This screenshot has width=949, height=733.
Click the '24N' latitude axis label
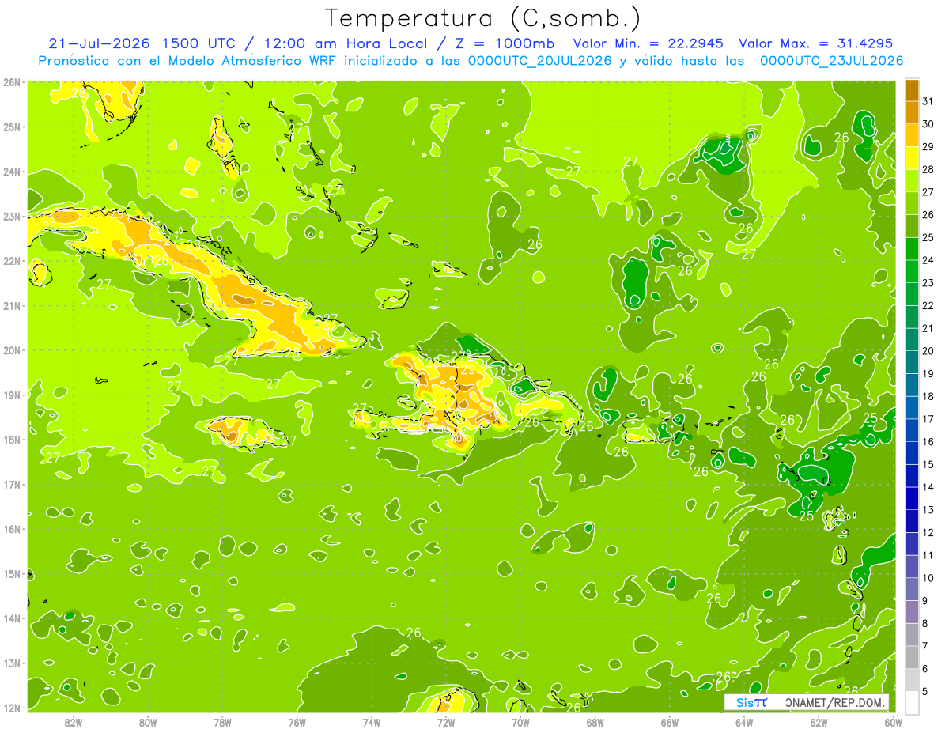click(x=12, y=172)
